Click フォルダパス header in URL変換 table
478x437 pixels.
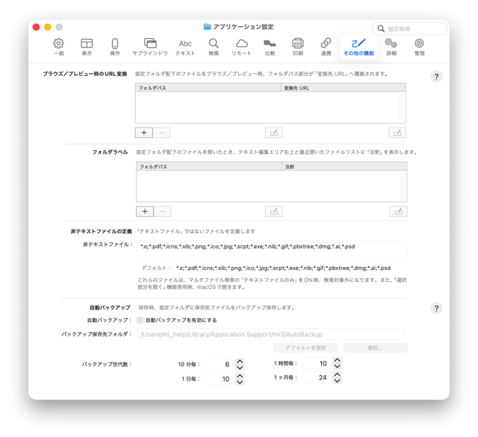pos(208,88)
